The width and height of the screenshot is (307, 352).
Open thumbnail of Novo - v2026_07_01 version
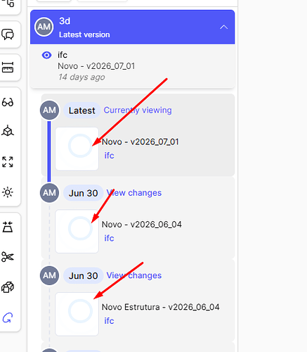(x=77, y=149)
